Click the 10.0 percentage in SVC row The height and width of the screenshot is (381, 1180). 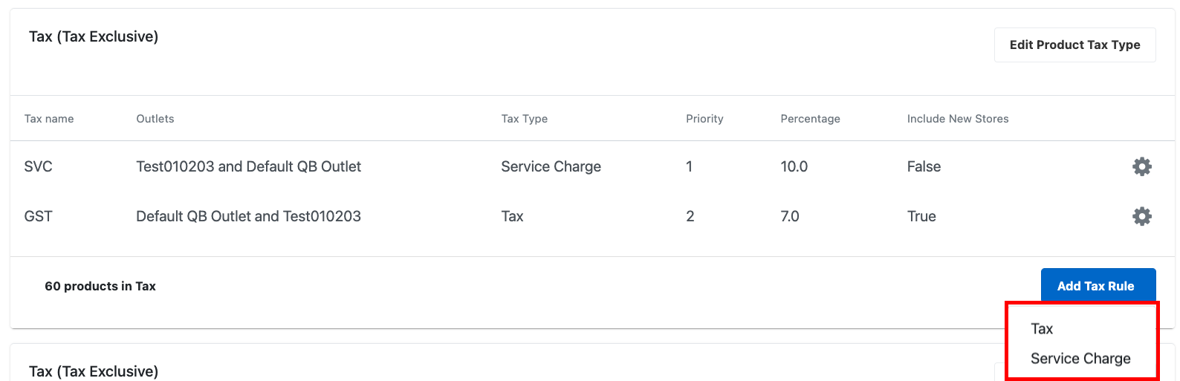click(794, 166)
